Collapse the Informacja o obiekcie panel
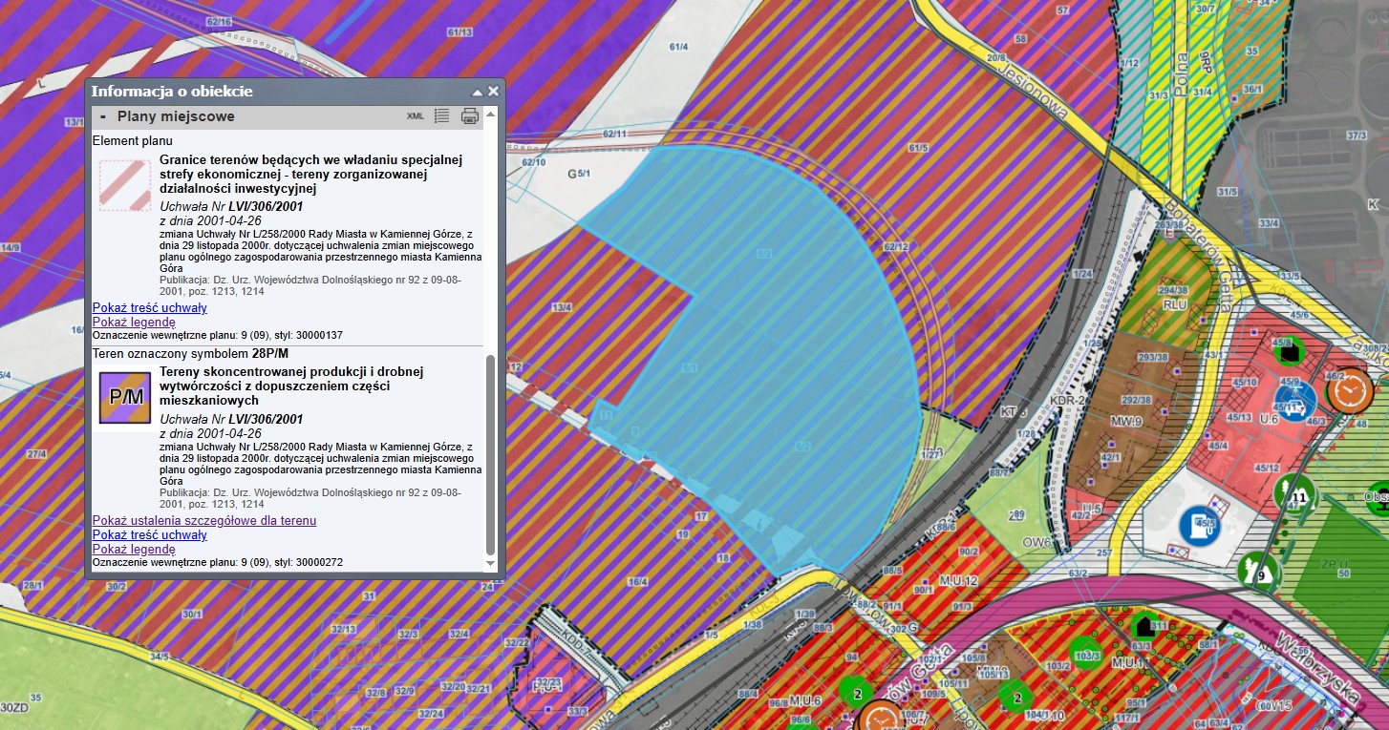This screenshot has height=730, width=1389. click(x=477, y=92)
